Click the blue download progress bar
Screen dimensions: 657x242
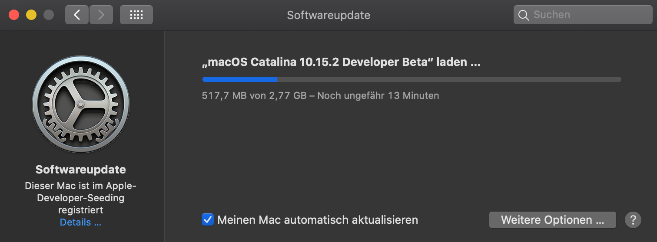pos(240,79)
